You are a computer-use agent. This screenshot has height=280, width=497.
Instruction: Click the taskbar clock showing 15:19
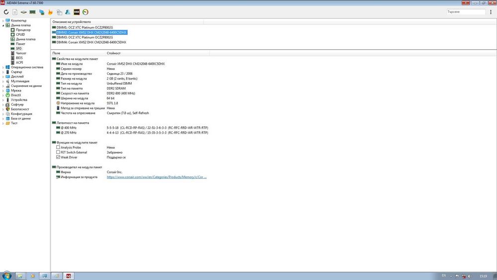tap(483, 276)
